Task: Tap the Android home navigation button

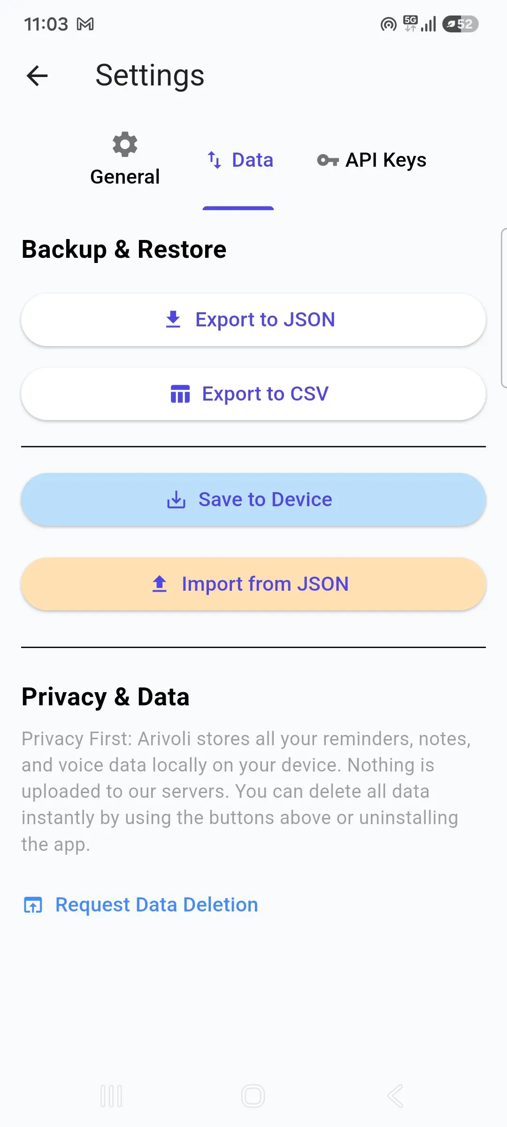Action: click(x=253, y=1096)
